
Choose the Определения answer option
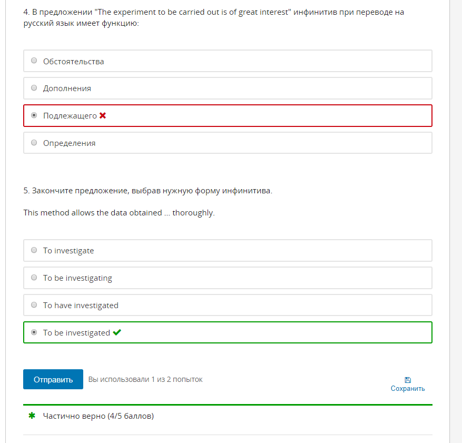tap(228, 143)
